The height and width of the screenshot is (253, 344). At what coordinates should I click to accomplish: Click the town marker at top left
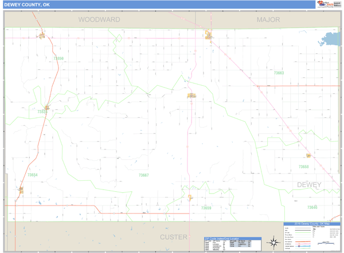click(41, 37)
